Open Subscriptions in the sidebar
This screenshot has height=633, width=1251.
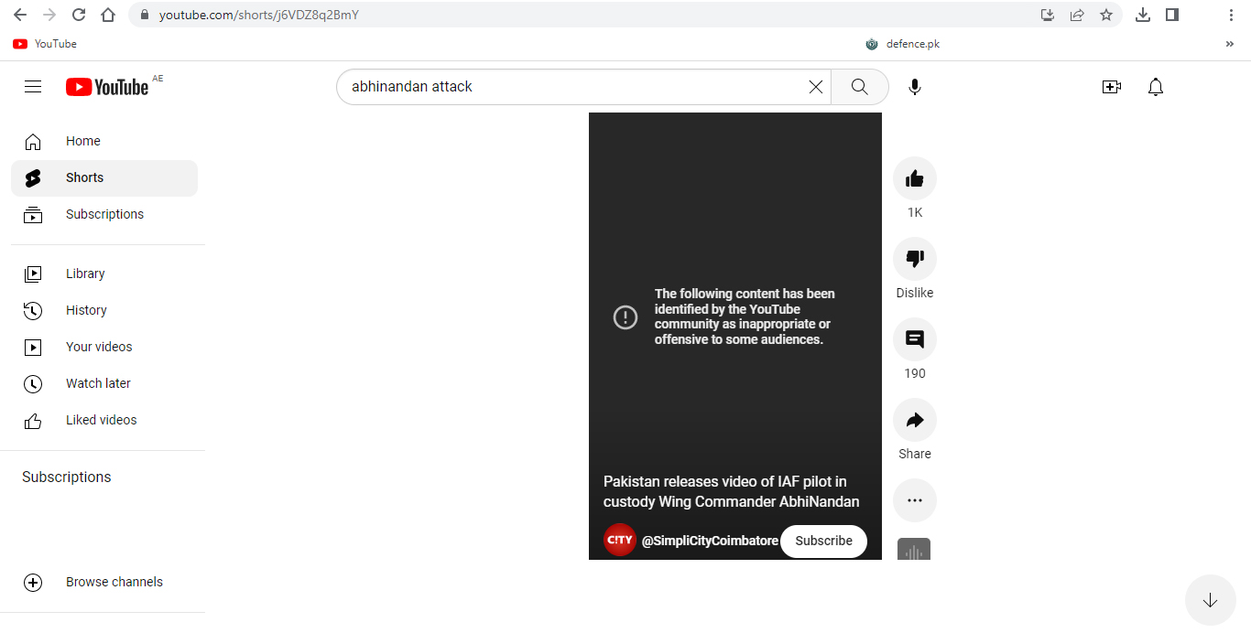pos(104,214)
